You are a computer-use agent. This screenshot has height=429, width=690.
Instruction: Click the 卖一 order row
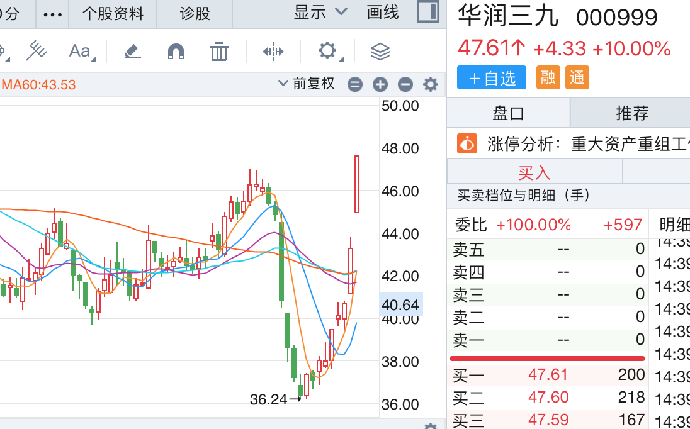pos(548,339)
